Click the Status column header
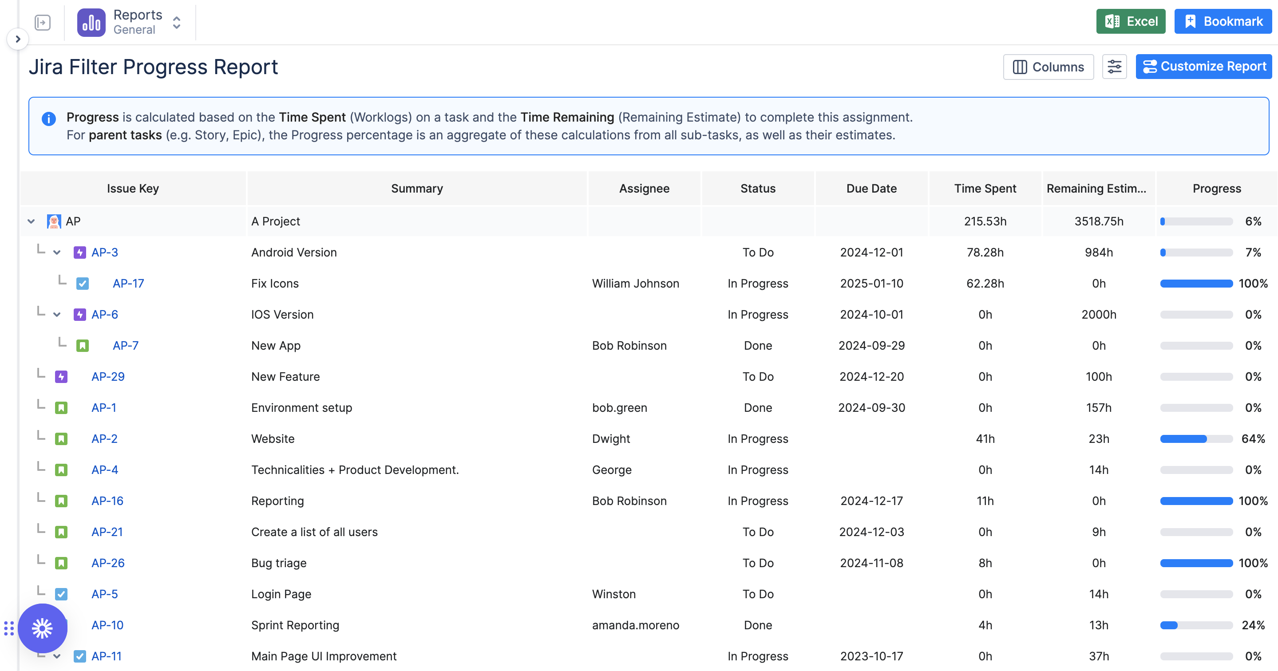The width and height of the screenshot is (1278, 671). point(758,189)
